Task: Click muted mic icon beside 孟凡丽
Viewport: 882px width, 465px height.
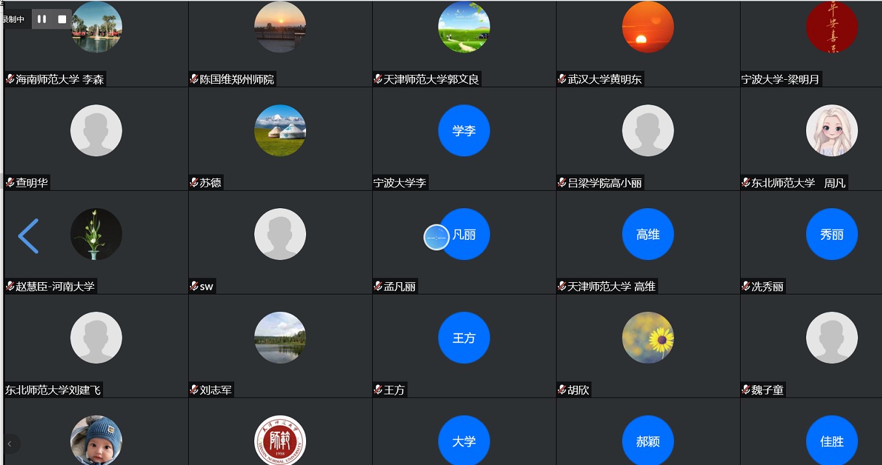Action: (x=378, y=286)
